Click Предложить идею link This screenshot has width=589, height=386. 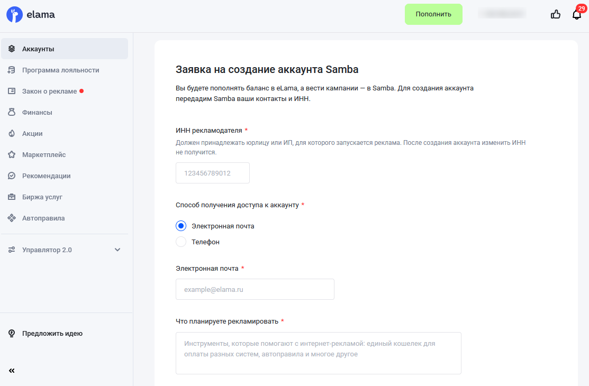pos(52,334)
